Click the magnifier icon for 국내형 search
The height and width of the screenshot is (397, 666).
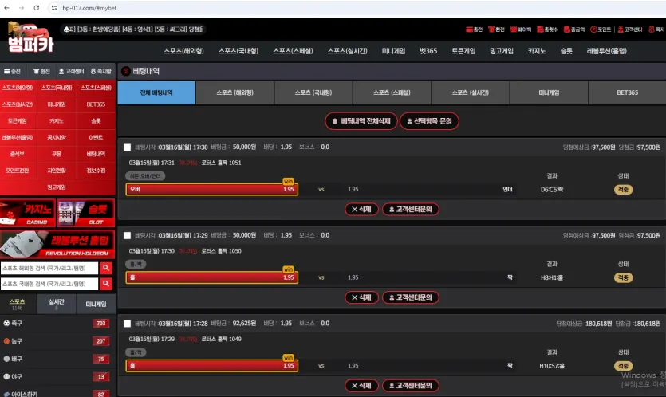tap(106, 284)
